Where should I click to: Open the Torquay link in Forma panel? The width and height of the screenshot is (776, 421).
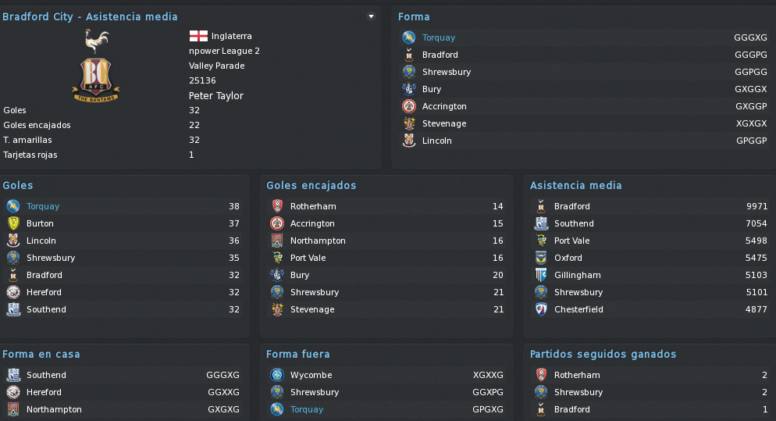(439, 37)
